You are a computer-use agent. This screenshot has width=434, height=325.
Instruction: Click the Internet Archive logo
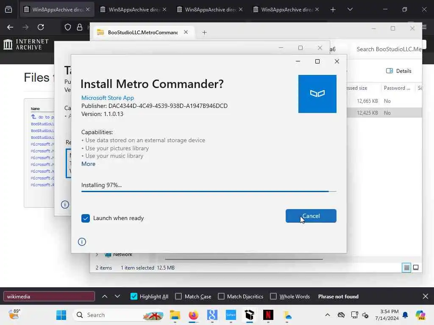point(26,44)
